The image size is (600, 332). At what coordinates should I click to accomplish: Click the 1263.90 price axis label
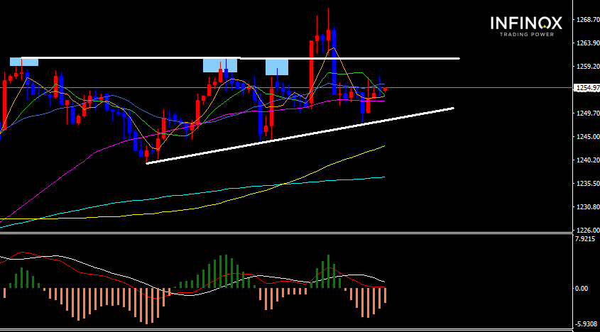point(588,43)
